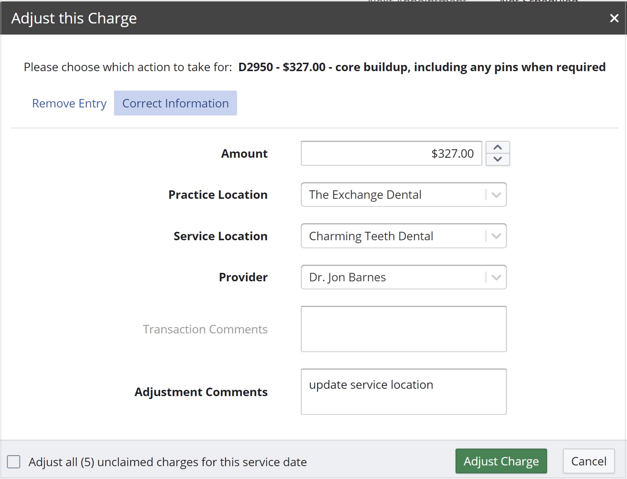The height and width of the screenshot is (479, 627).
Task: Click the Service Location label
Action: coord(221,236)
